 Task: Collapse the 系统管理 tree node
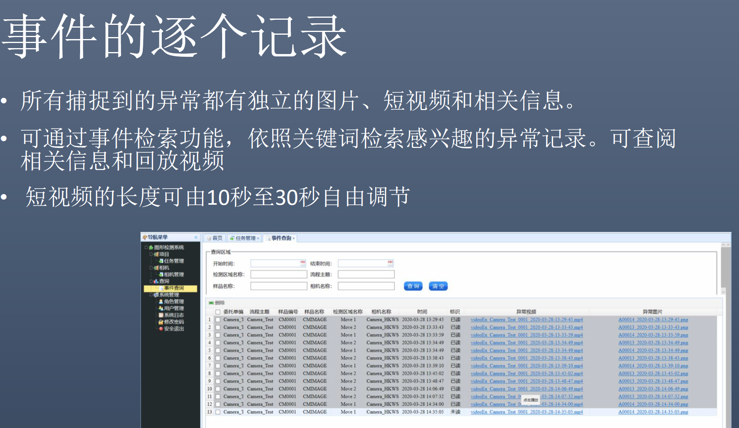[x=151, y=295]
